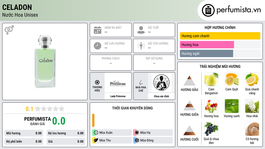265x149 pixels.
Task: Open the Hoa nhài note image
Action: pyautogui.click(x=252, y=106)
